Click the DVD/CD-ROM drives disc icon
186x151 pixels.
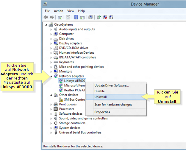56,48
